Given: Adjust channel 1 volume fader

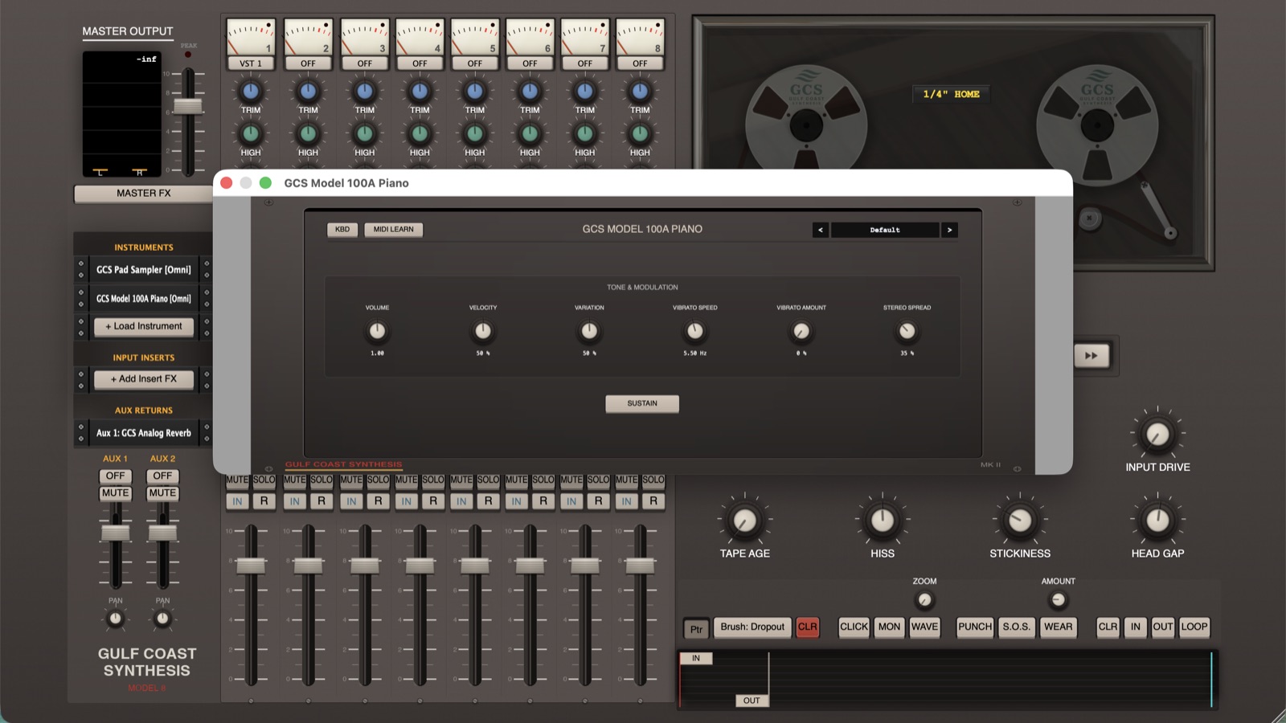Looking at the screenshot, I should (x=251, y=566).
